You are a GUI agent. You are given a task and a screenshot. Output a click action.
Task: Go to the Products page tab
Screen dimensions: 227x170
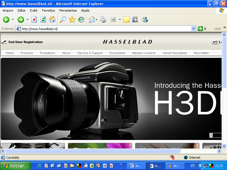(x=27, y=53)
